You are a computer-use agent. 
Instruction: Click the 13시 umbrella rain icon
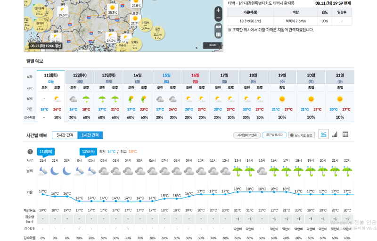coord(238,171)
